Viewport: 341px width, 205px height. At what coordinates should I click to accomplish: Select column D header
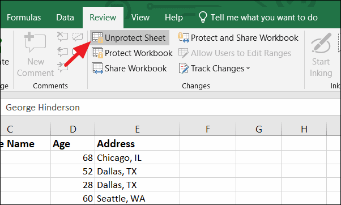click(73, 129)
